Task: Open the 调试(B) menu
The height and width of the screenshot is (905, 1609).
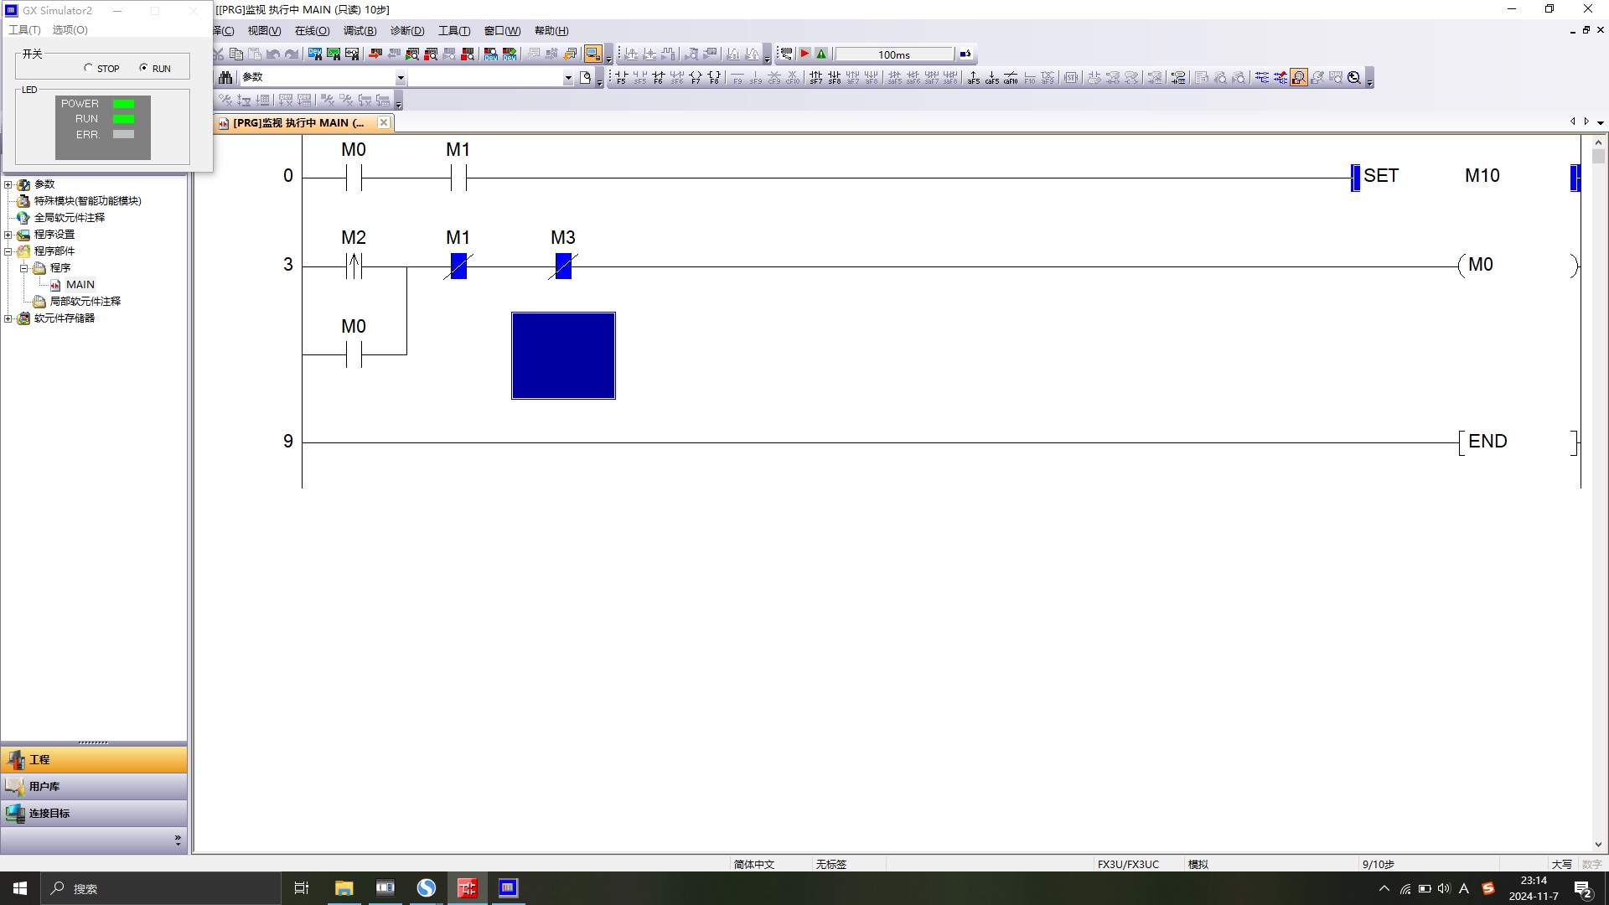Action: (360, 31)
